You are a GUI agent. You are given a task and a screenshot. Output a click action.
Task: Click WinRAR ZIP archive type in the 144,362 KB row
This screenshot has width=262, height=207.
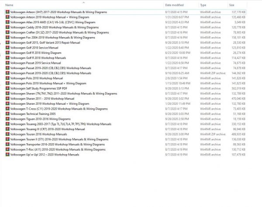213,73
